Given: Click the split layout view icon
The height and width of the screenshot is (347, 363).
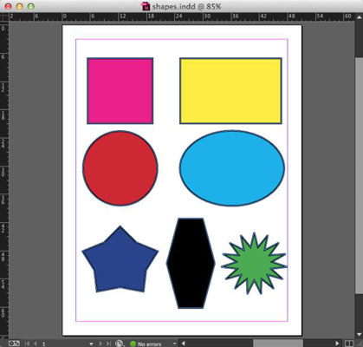Looking at the screenshot, I should [349, 344].
